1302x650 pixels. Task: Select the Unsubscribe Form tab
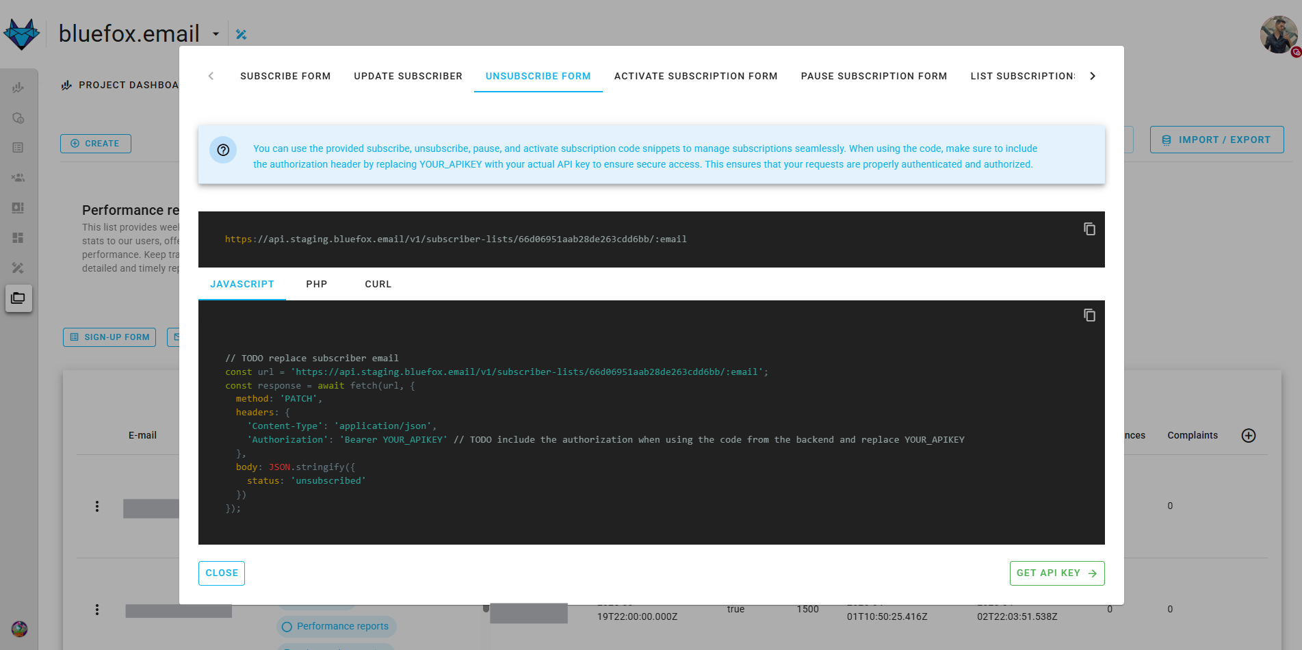(x=538, y=76)
